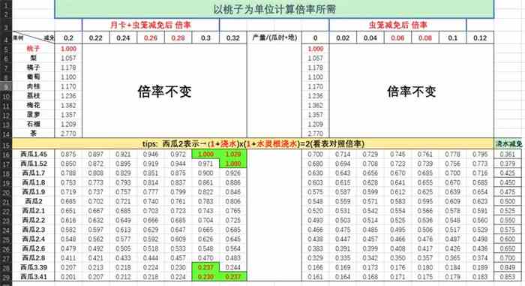Viewport: 525px width, 286px height.
Task: Select the green 浇水减免 header cell
Action: (509, 144)
